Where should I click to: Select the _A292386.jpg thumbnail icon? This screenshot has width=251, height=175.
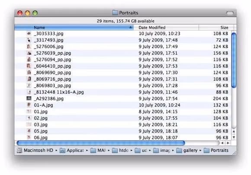[29, 98]
